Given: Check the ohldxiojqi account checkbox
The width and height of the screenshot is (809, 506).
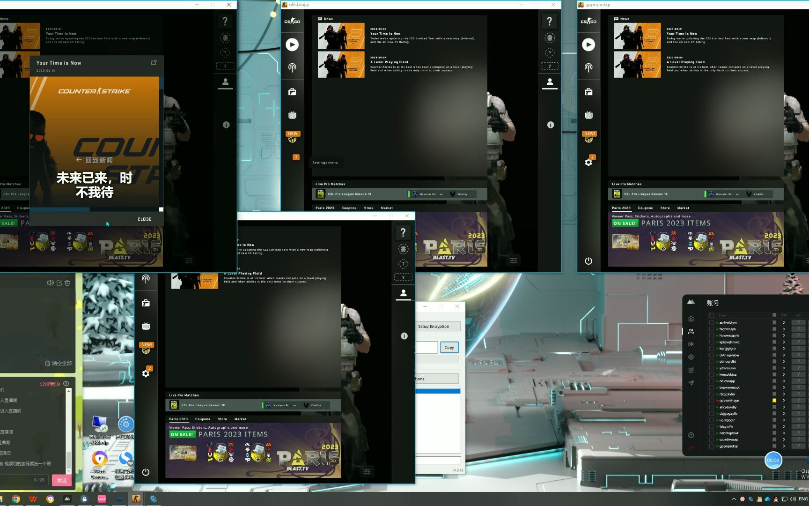Looking at the screenshot, I should click(x=712, y=381).
